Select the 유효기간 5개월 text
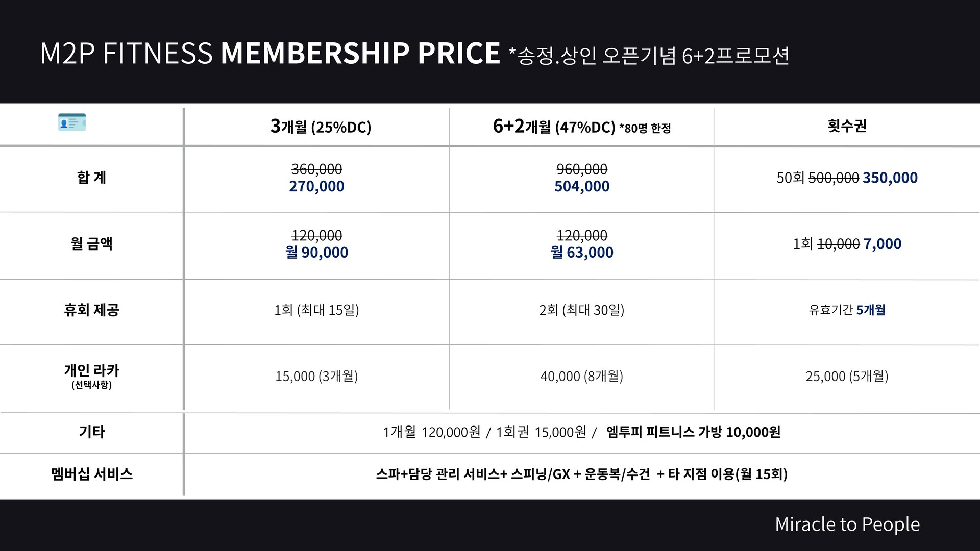980x551 pixels. point(847,310)
